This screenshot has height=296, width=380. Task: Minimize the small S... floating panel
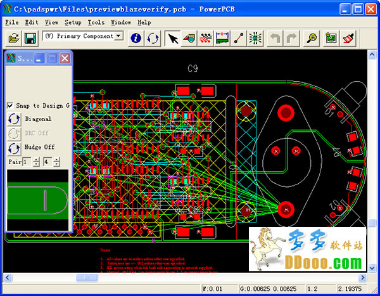(39, 58)
